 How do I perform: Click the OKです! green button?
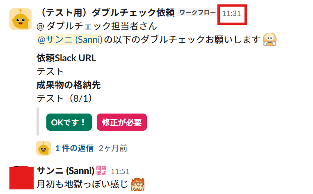coord(69,122)
